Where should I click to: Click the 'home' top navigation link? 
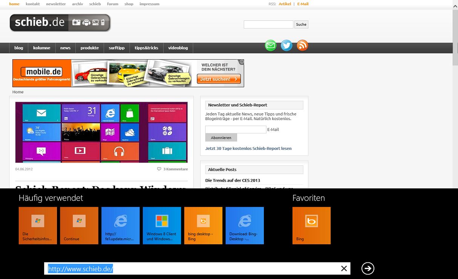[14, 4]
